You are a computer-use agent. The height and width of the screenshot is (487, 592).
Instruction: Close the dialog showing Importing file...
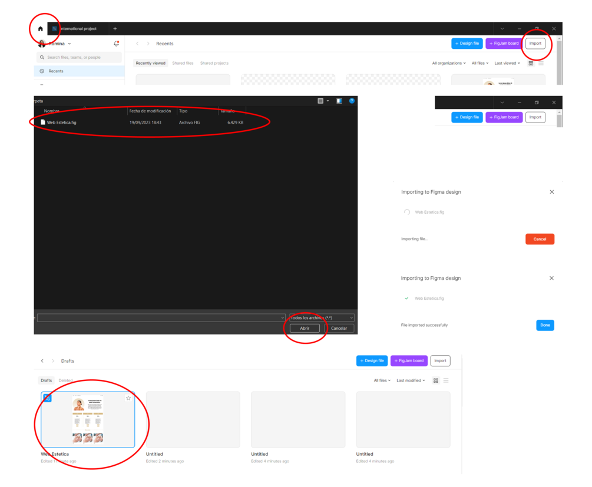point(552,192)
